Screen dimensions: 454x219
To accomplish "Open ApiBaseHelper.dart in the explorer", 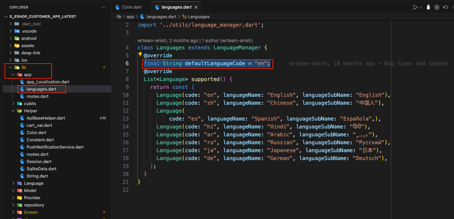I will click(46, 118).
